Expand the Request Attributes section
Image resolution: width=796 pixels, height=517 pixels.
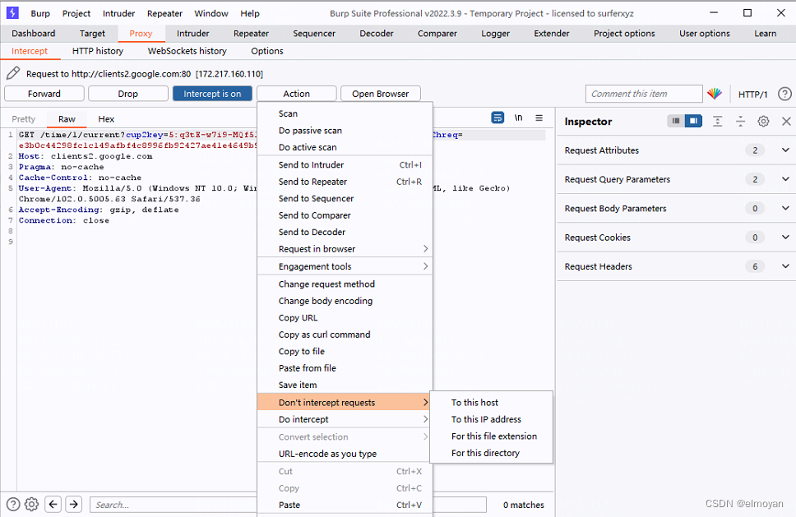tap(785, 150)
